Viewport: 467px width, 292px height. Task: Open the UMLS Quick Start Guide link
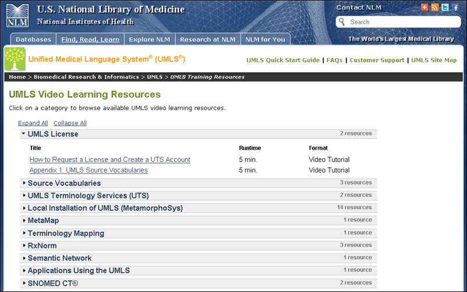tap(282, 60)
